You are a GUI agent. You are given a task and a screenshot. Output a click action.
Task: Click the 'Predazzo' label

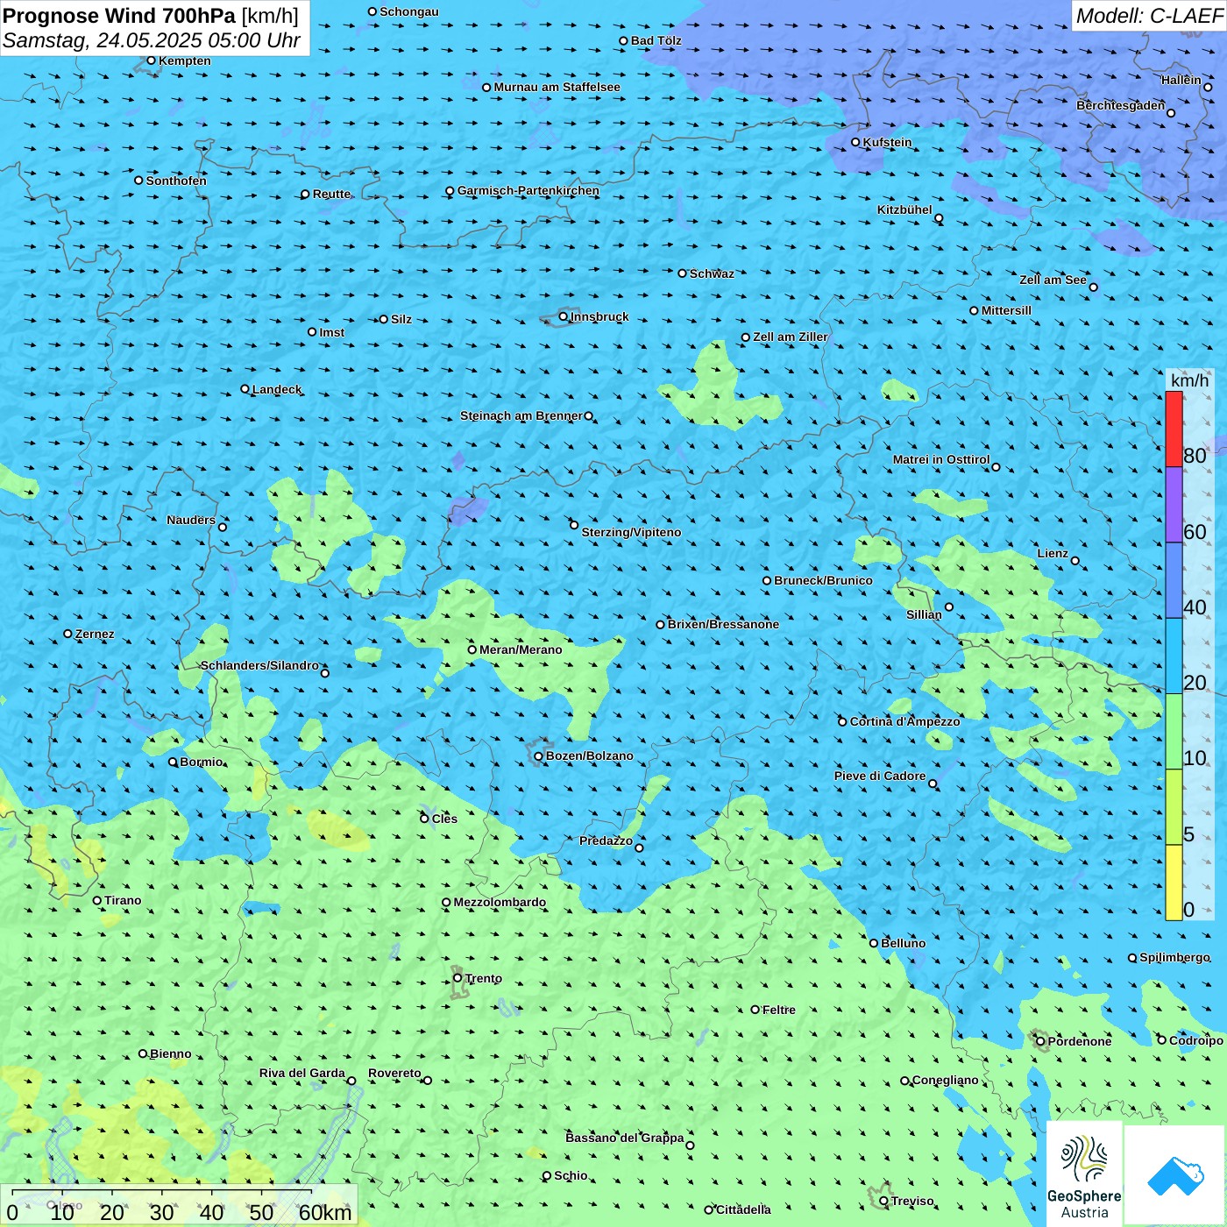pos(606,840)
